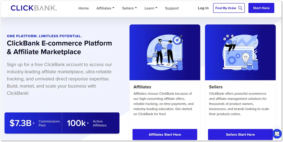
Task: Click the Sellers card heading
Action: 216,87
